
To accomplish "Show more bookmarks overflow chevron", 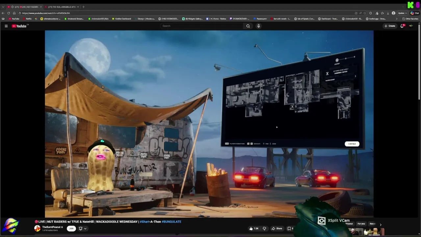I will (x=397, y=19).
